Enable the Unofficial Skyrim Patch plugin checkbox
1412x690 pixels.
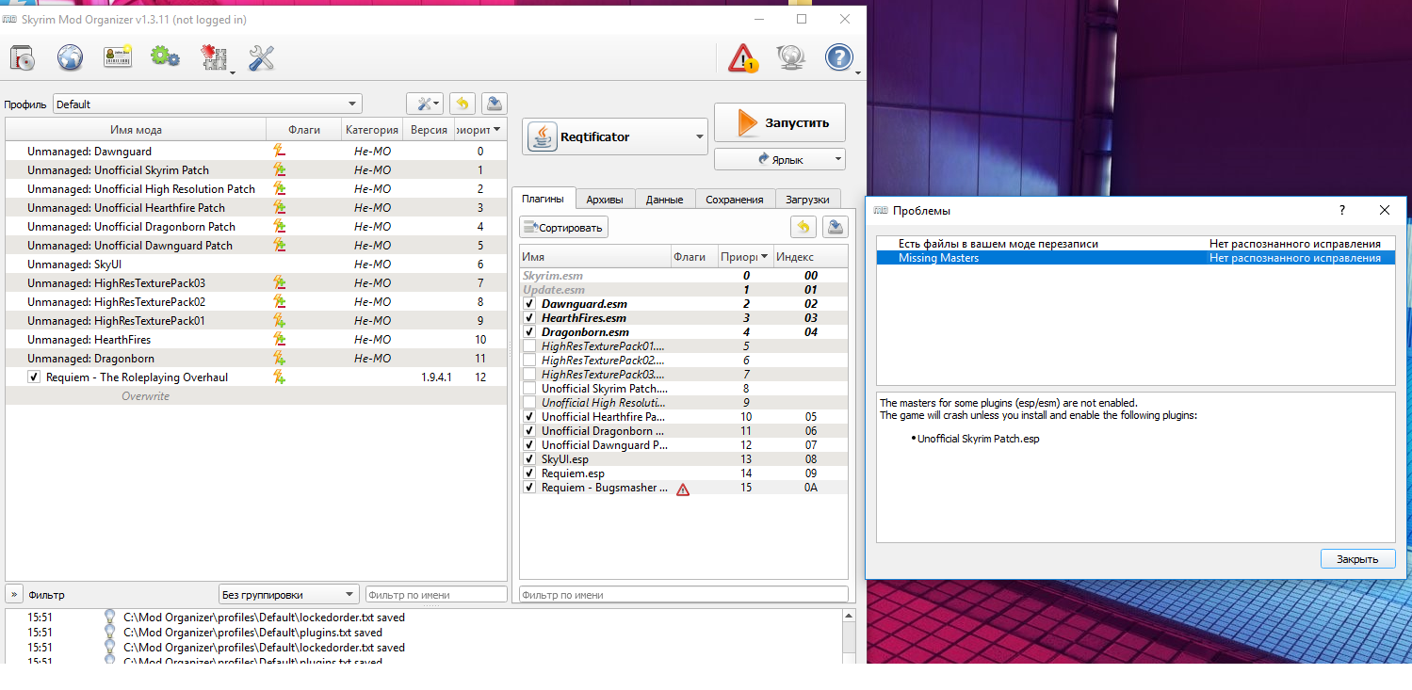(530, 389)
